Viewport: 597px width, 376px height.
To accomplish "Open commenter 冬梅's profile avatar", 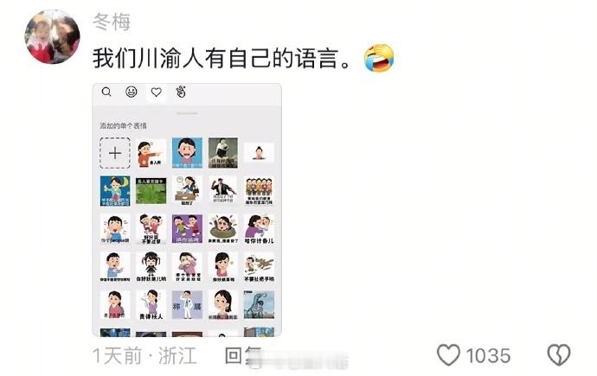I will coord(52,37).
